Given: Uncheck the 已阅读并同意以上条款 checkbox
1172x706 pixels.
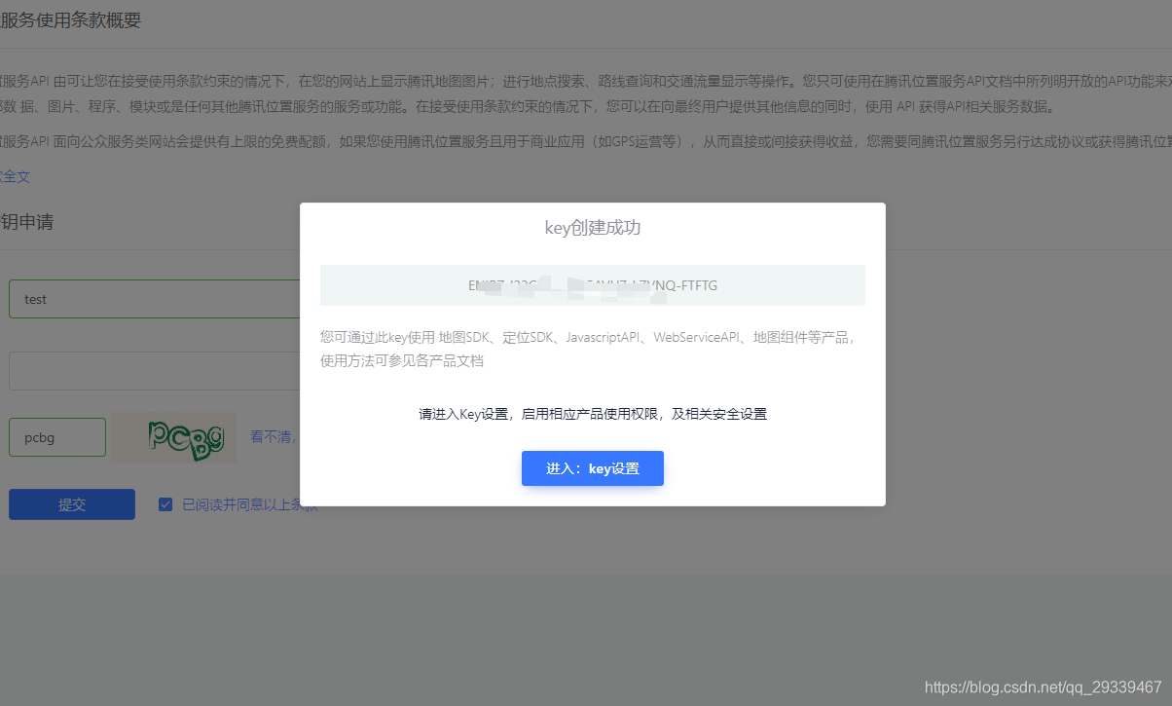Looking at the screenshot, I should point(165,504).
